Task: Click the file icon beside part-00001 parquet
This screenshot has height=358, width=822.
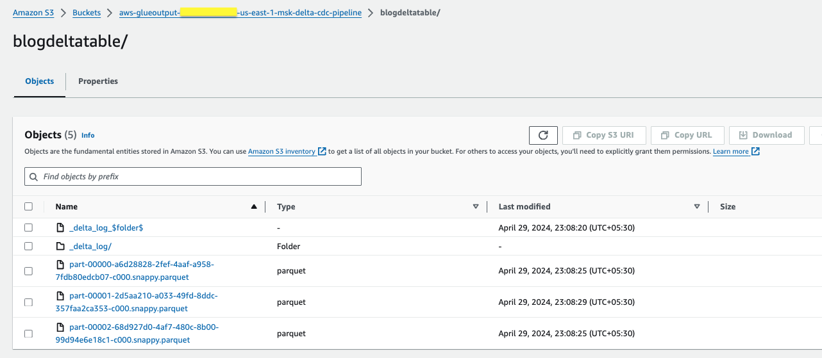Action: (60, 296)
